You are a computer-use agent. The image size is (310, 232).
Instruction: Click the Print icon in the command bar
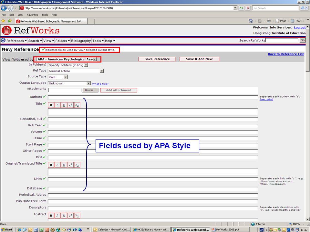click(x=269, y=21)
